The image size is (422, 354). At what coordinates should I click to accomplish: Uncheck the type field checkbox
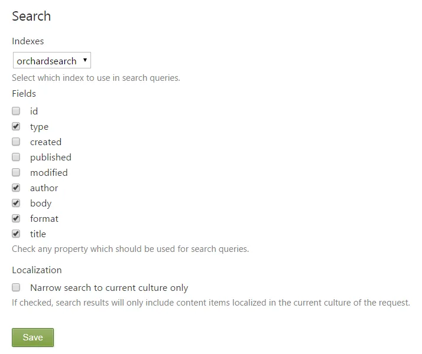(x=17, y=126)
